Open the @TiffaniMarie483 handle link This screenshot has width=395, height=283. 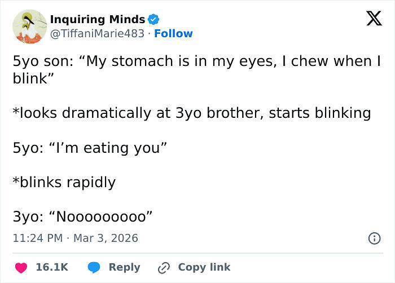coord(99,34)
